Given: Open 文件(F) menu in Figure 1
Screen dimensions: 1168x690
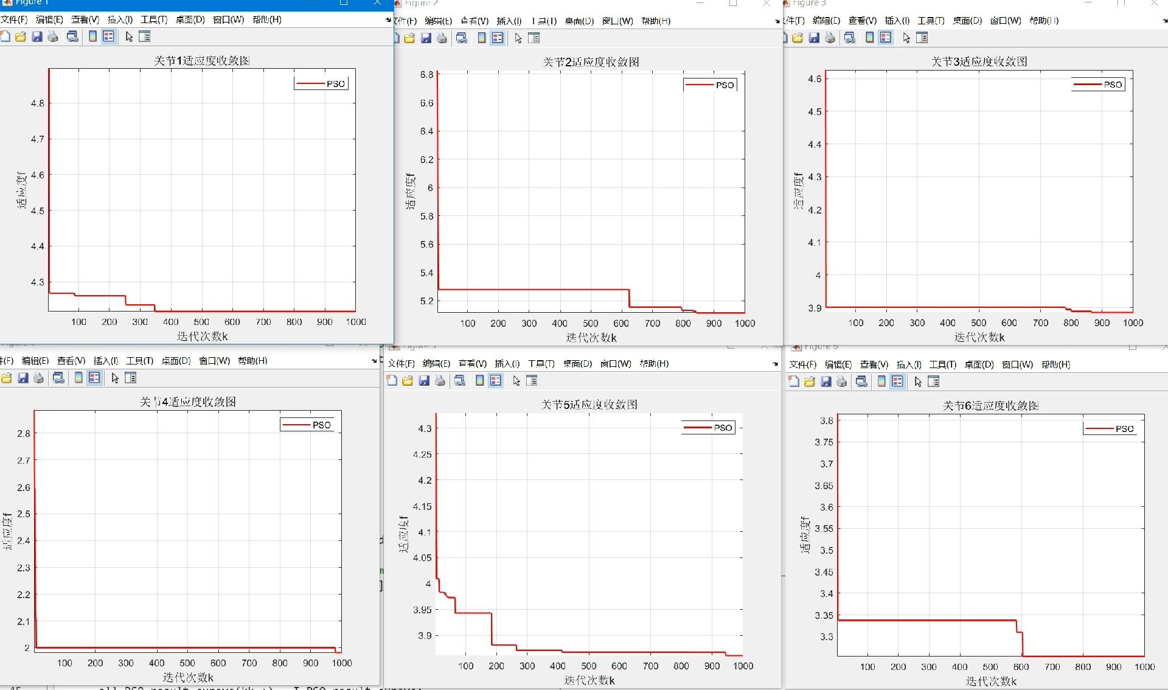Looking at the screenshot, I should point(14,19).
